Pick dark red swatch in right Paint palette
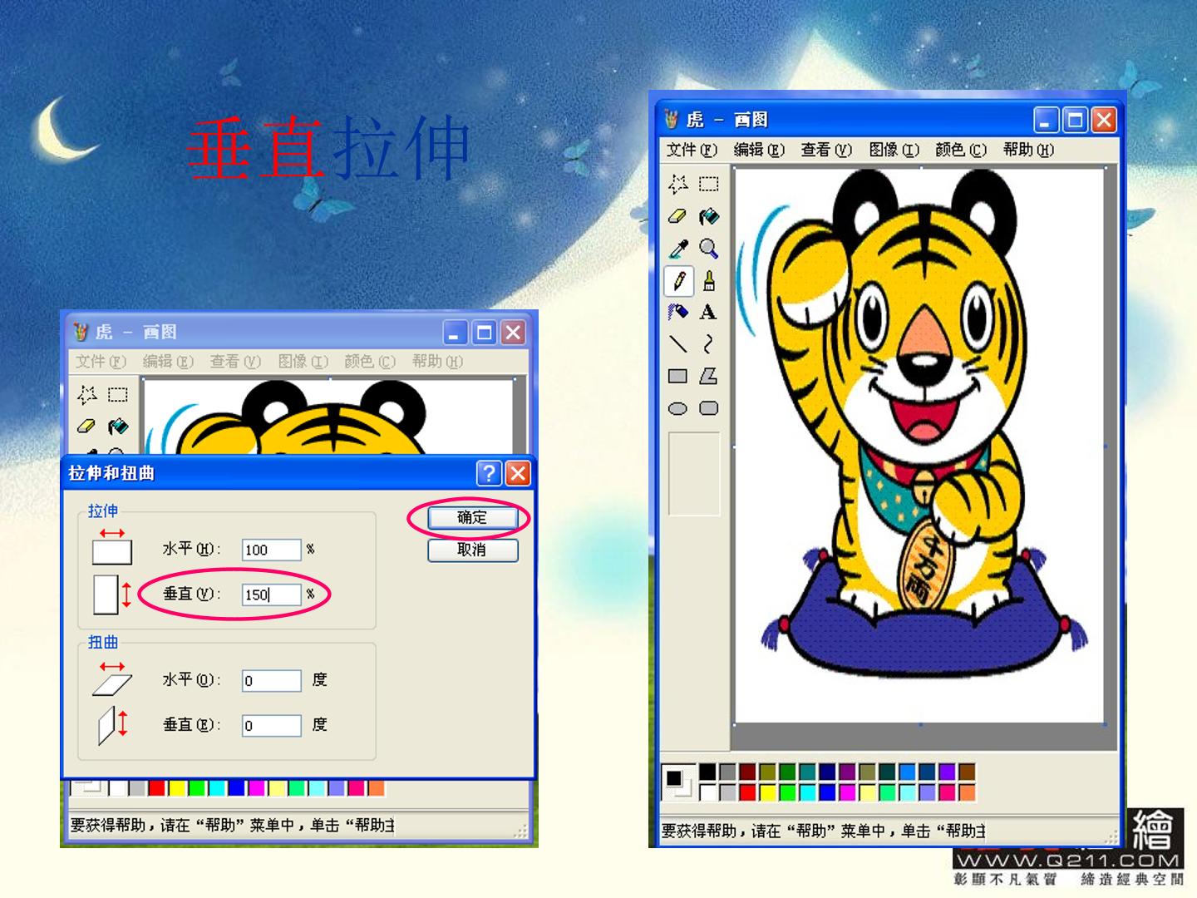The image size is (1197, 898). pos(747,772)
